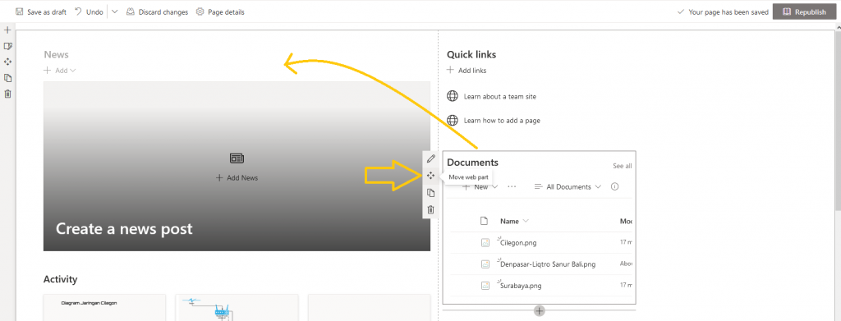Open the New dropdown in Documents
This screenshot has width=841, height=321.
480,187
